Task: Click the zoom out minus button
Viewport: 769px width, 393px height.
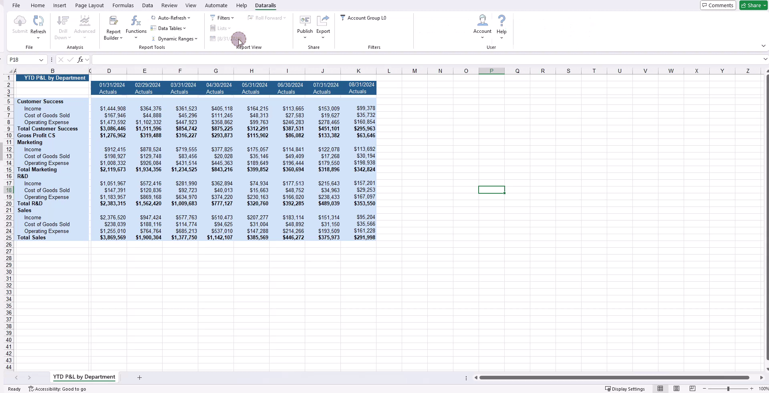Action: (x=705, y=389)
